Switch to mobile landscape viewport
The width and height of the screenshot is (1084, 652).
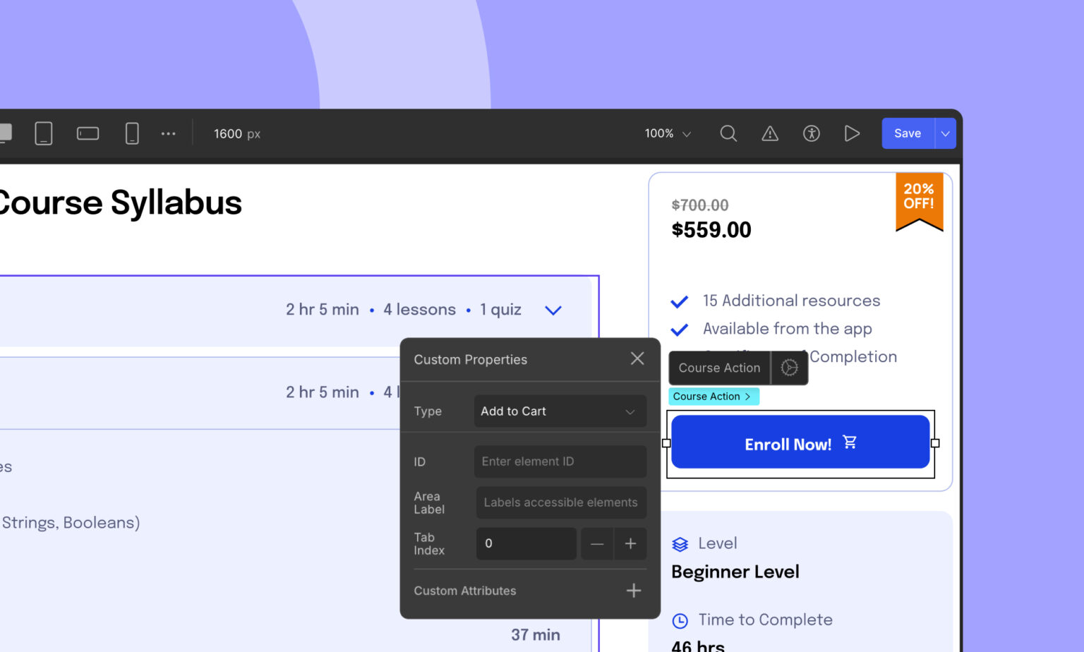pos(88,133)
